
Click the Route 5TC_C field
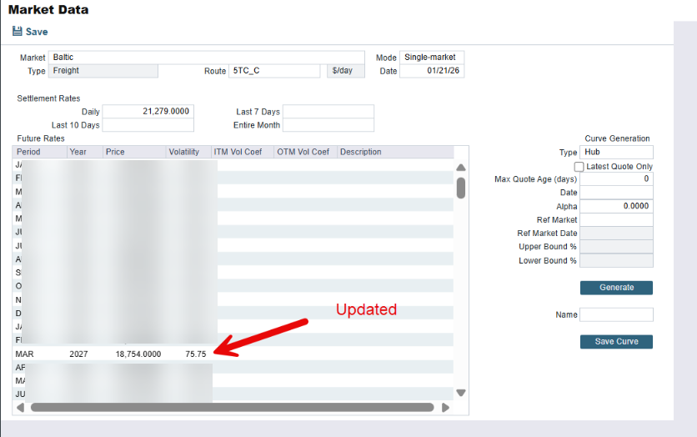tap(274, 71)
